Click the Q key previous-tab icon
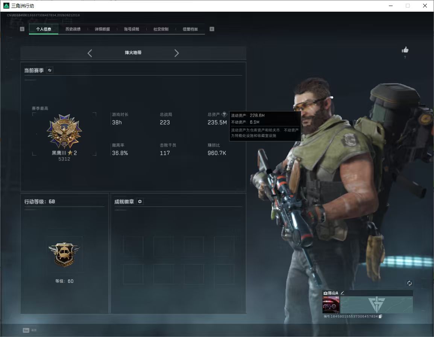This screenshot has height=337, width=434. click(22, 29)
